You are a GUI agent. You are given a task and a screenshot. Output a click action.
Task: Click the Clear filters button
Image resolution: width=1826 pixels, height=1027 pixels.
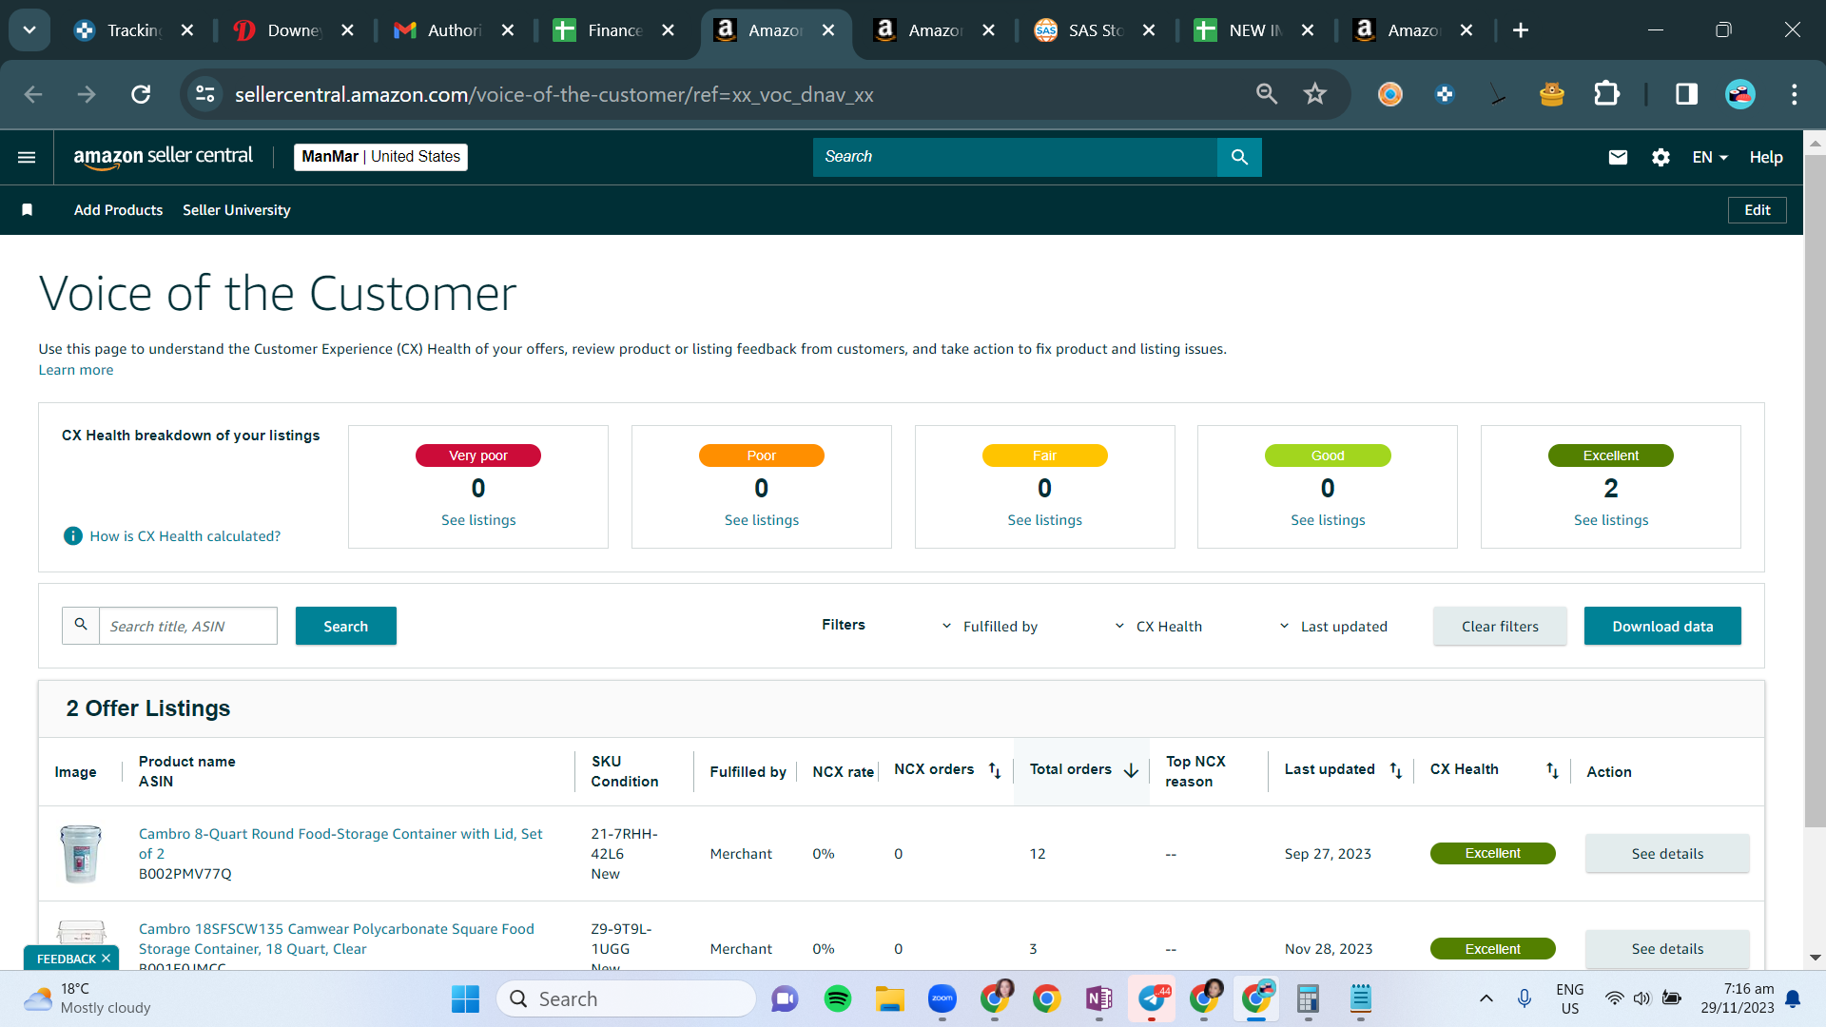[x=1500, y=626]
